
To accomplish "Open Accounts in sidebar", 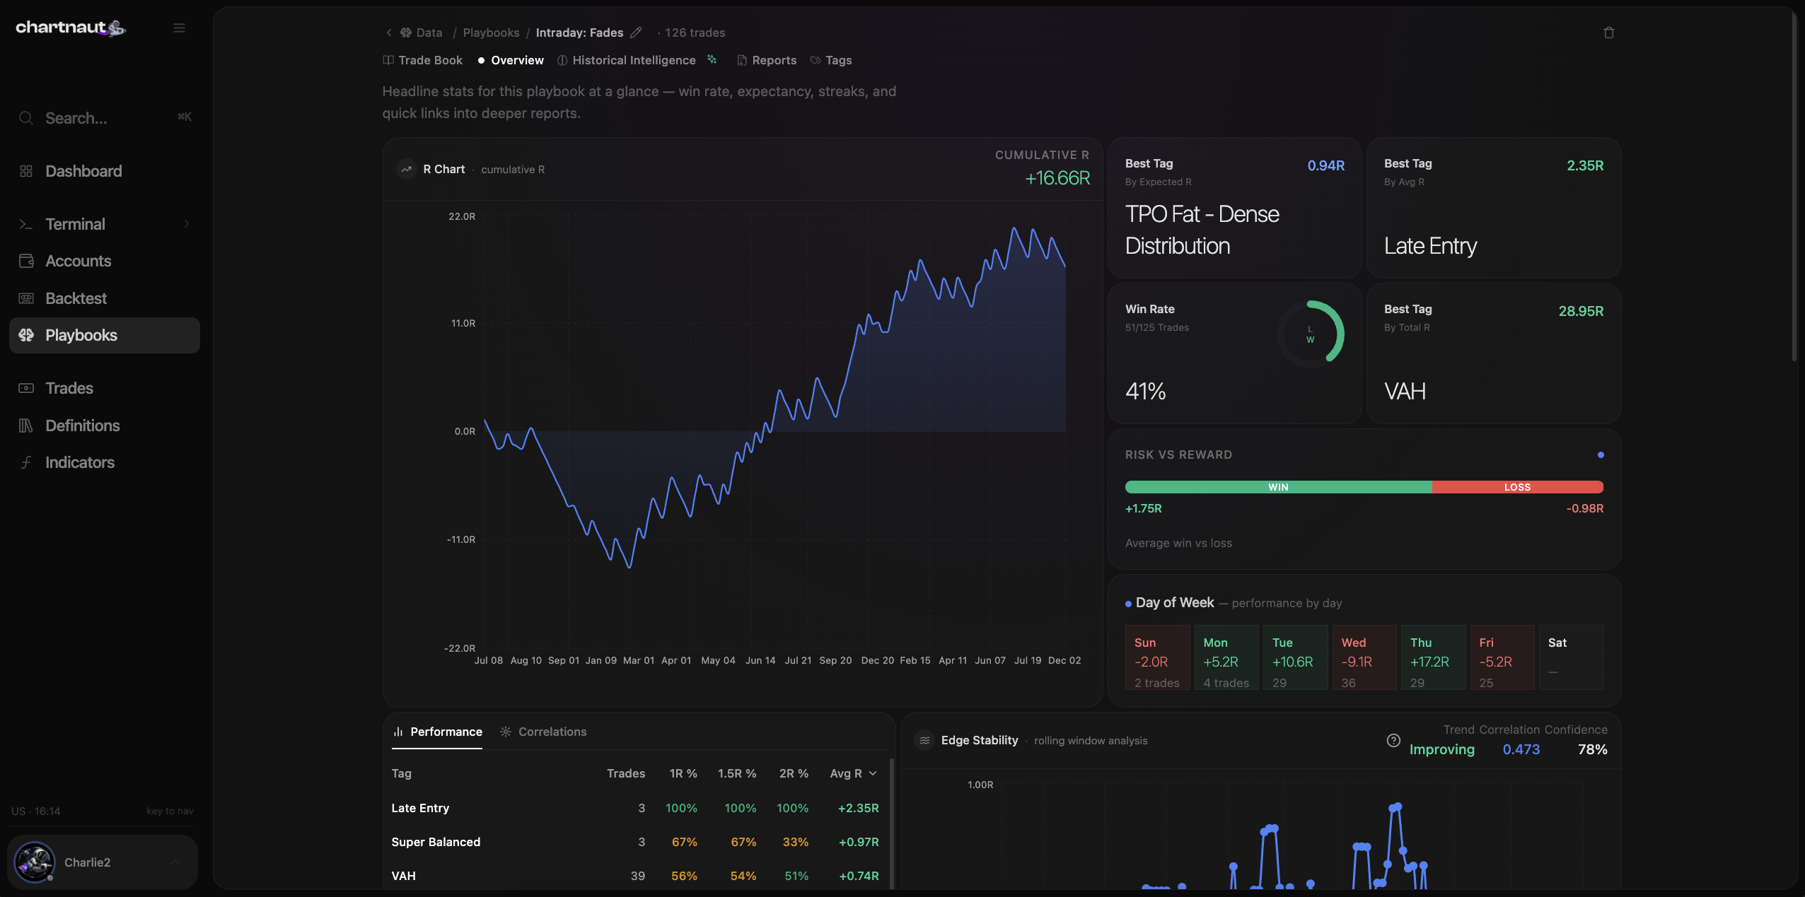I will (105, 261).
